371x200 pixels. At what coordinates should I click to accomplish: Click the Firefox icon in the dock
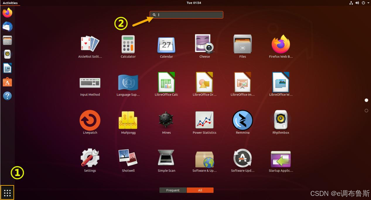coord(7,13)
